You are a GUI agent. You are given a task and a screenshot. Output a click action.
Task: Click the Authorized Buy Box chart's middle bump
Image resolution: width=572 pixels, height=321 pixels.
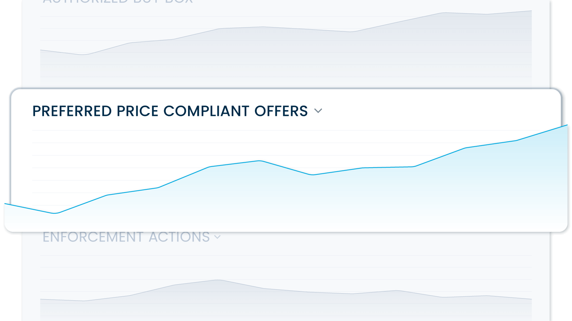[x=263, y=27]
